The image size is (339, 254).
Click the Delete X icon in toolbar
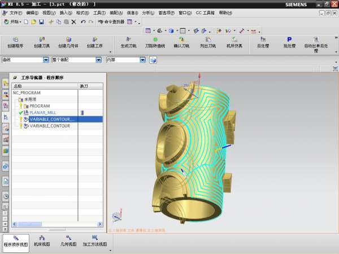coord(73,21)
